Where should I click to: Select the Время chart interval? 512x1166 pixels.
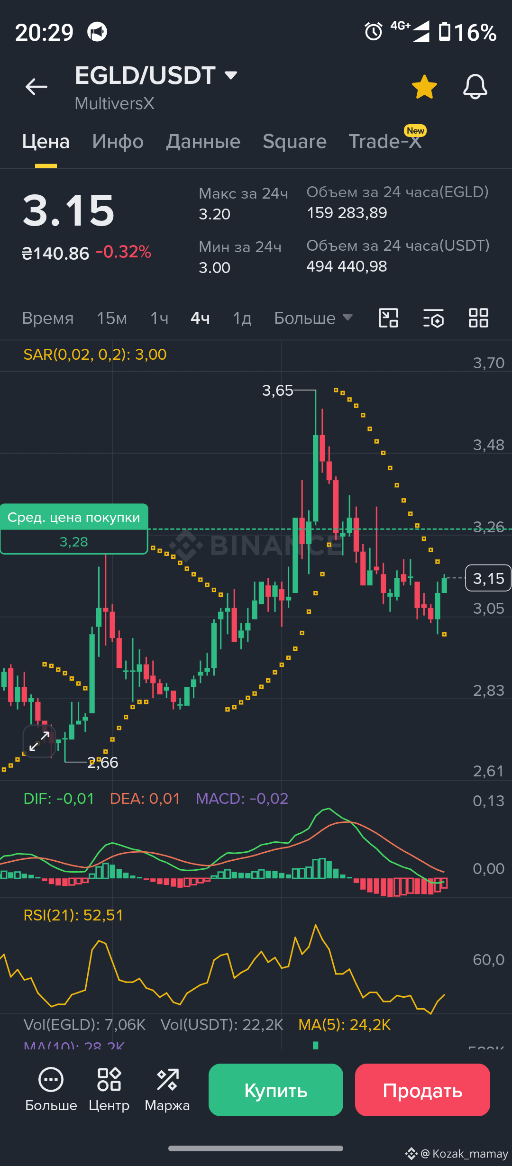point(48,318)
